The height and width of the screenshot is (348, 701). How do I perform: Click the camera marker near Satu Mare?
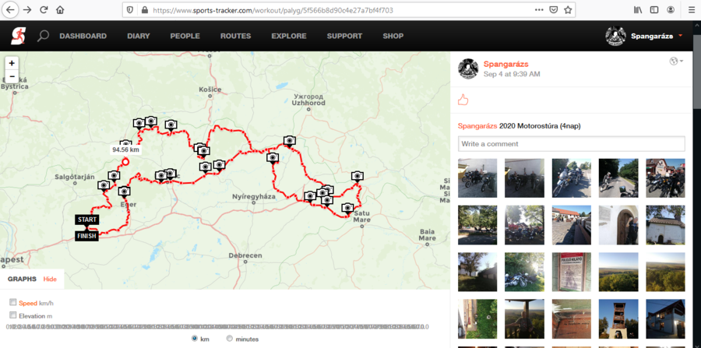(347, 208)
